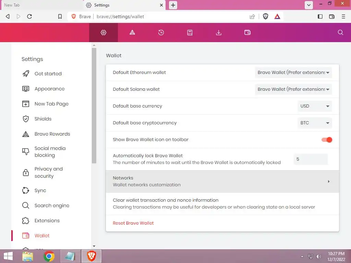Viewport: 351px width, 263px height.
Task: Click the Get started rocket icon
Action: 26,74
